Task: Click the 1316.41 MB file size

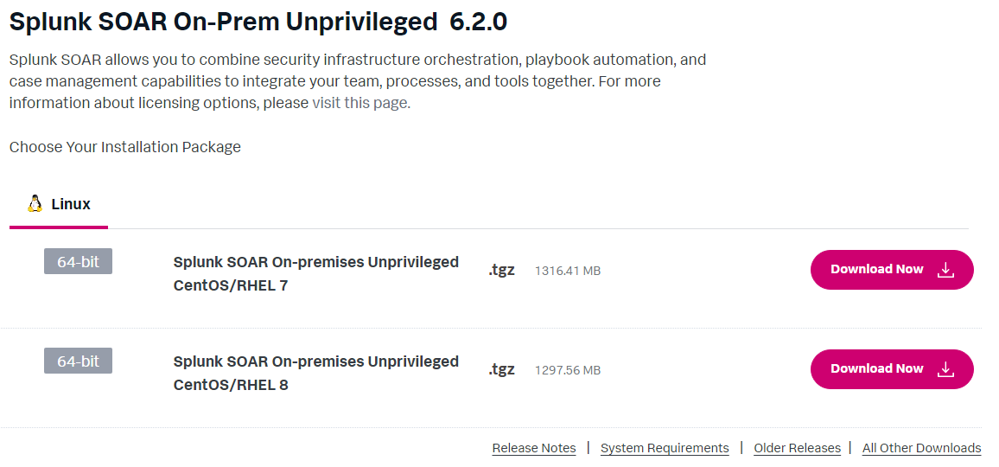Action: (567, 271)
